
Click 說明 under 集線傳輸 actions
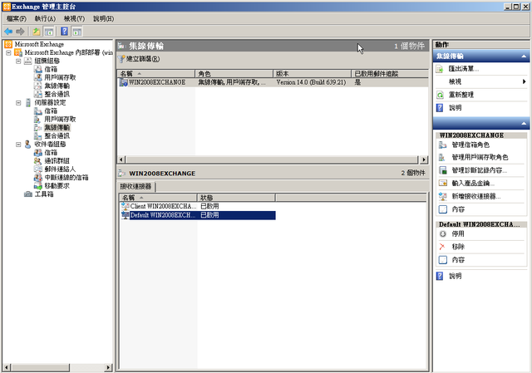pos(455,108)
